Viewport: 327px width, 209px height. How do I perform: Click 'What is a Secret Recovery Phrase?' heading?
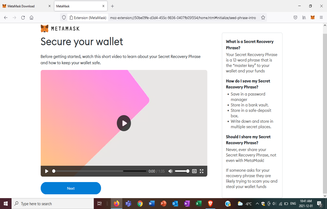point(250,45)
